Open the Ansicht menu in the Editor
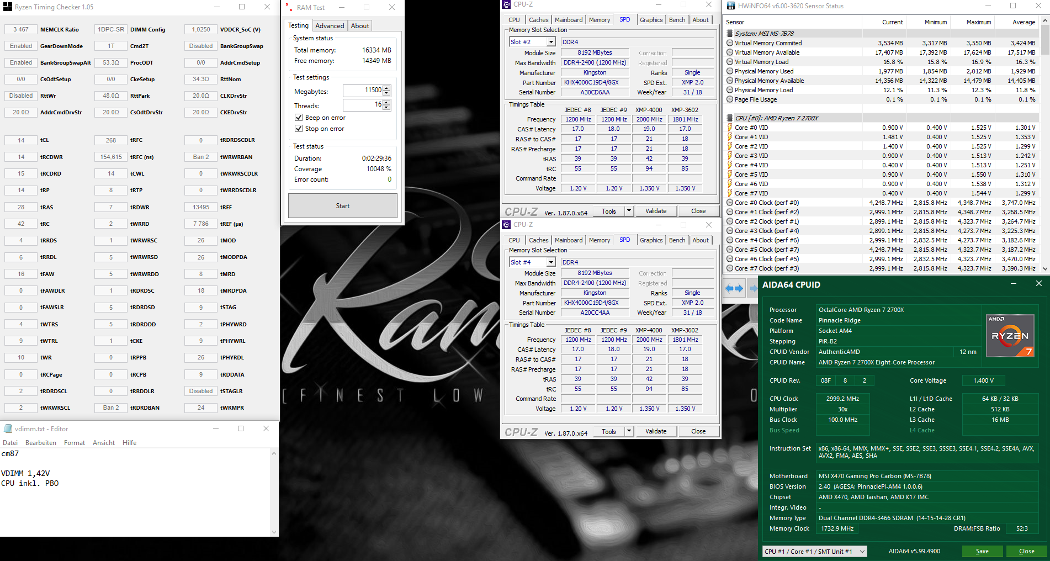 coord(104,443)
